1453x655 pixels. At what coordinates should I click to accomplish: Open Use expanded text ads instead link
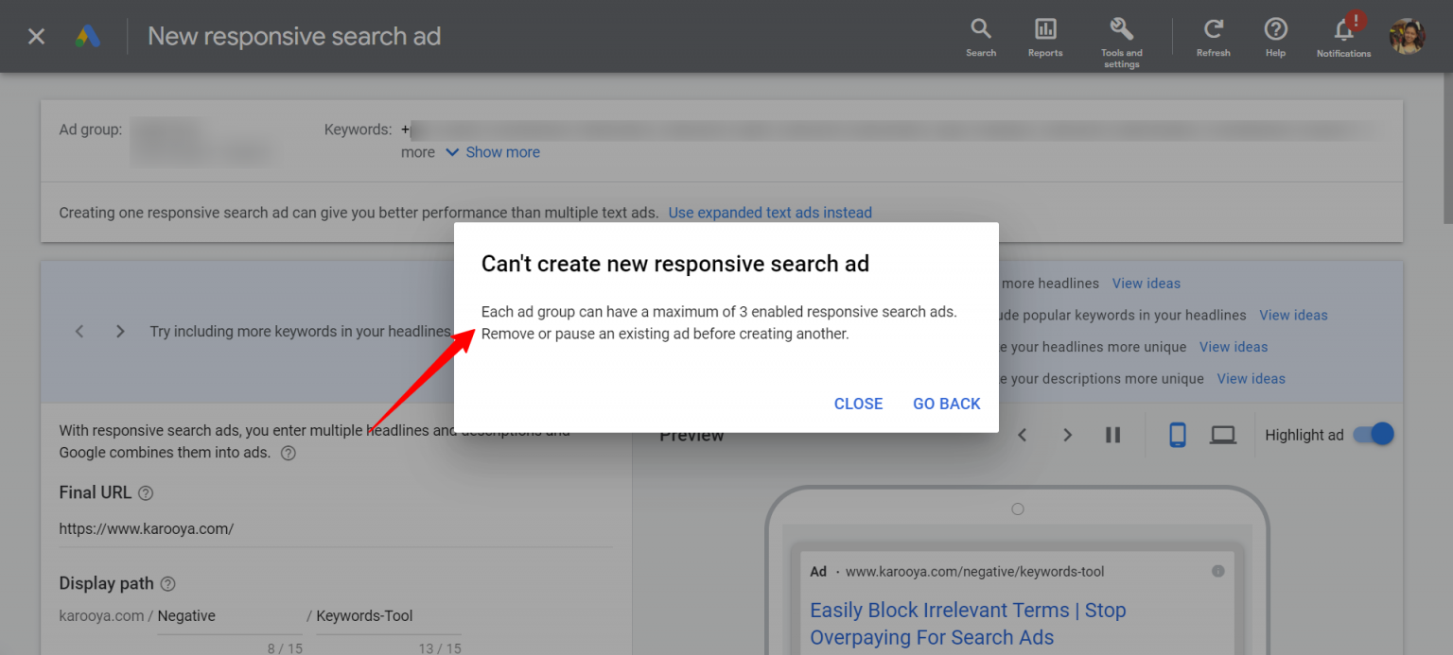(770, 212)
